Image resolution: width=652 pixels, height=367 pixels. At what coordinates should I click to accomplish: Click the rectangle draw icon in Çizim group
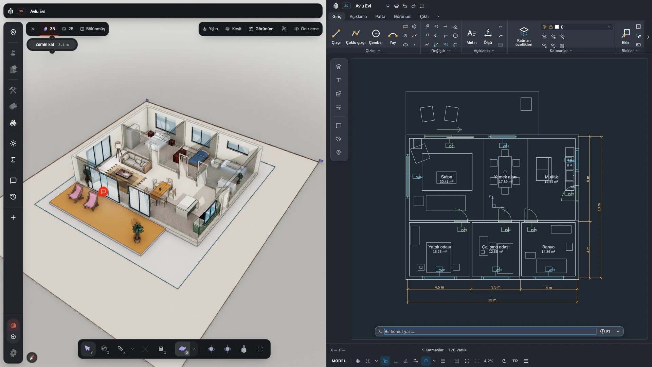pyautogui.click(x=405, y=27)
